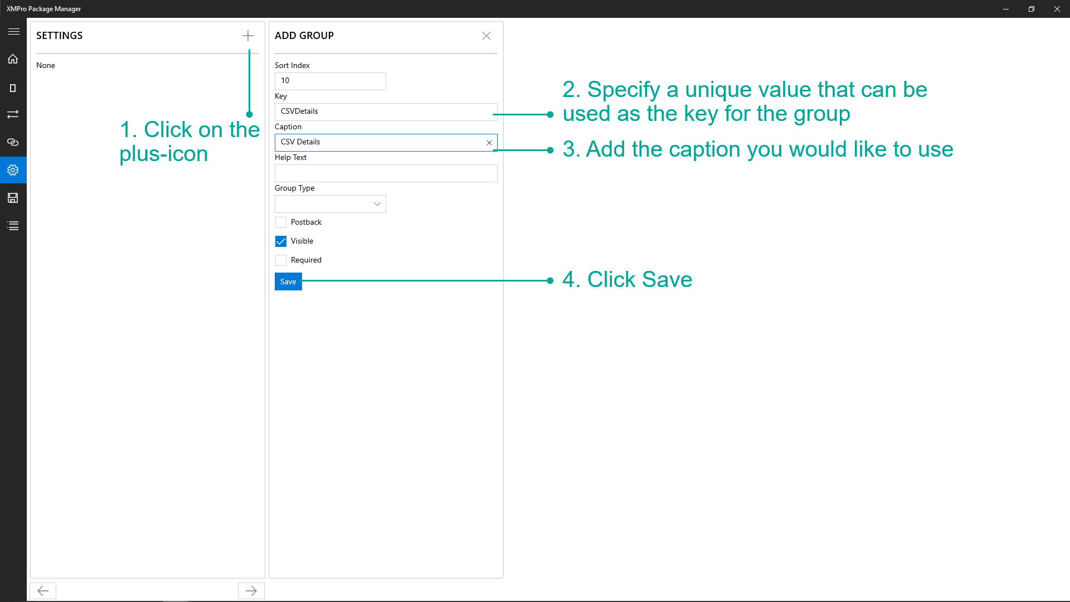Clear the Caption field text
This screenshot has width=1070, height=602.
489,143
